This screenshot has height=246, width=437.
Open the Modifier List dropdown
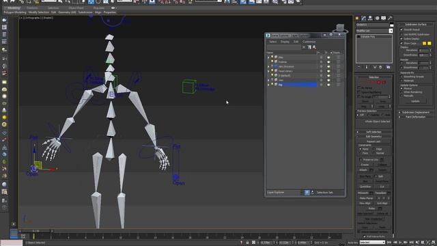(391, 31)
